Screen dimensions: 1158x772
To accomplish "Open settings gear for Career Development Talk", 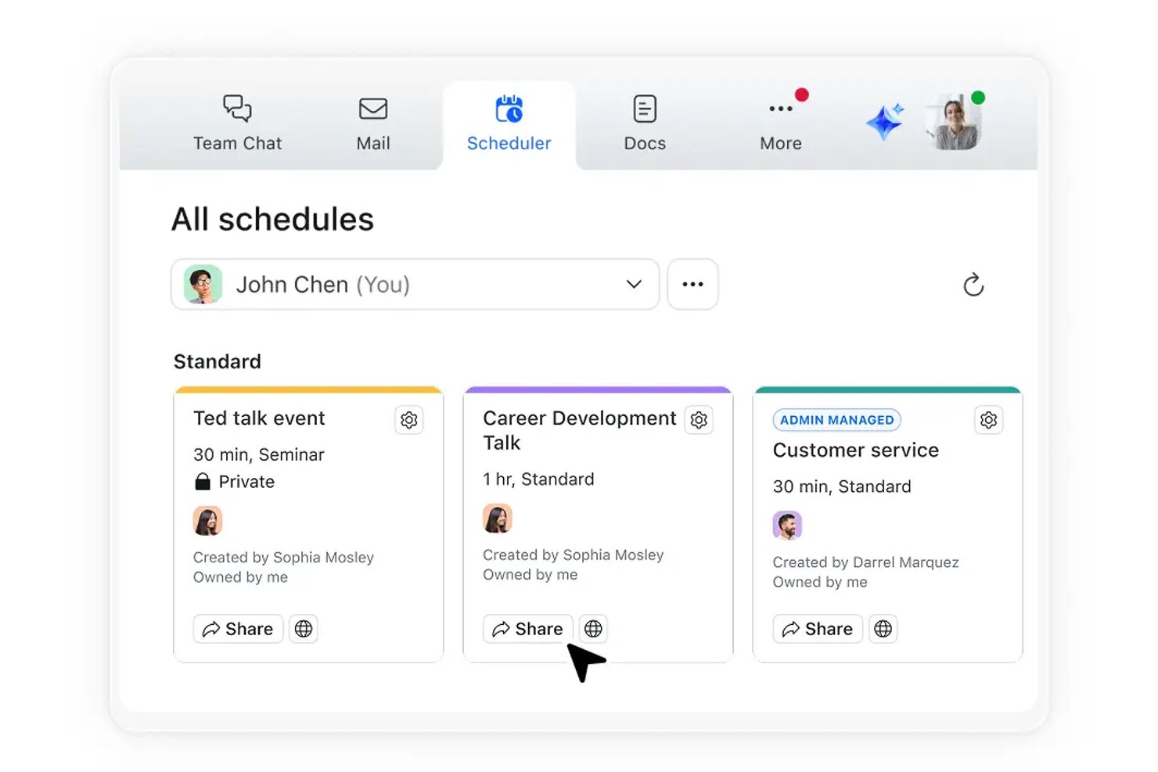I will click(699, 420).
